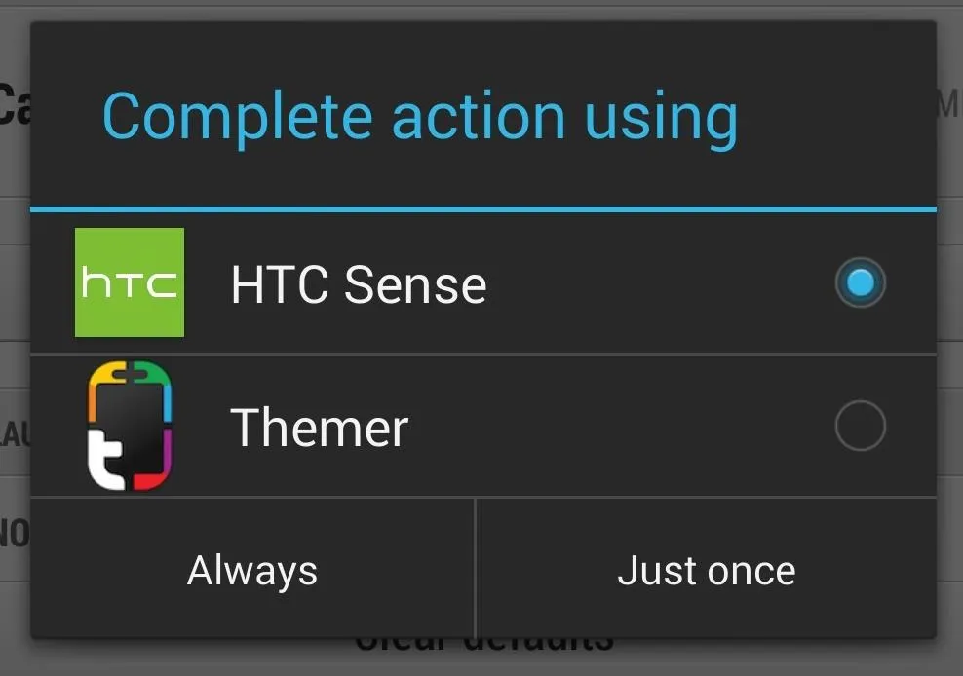The height and width of the screenshot is (676, 963).
Task: Tap the partially hidden Clear defaults button
Action: click(485, 644)
